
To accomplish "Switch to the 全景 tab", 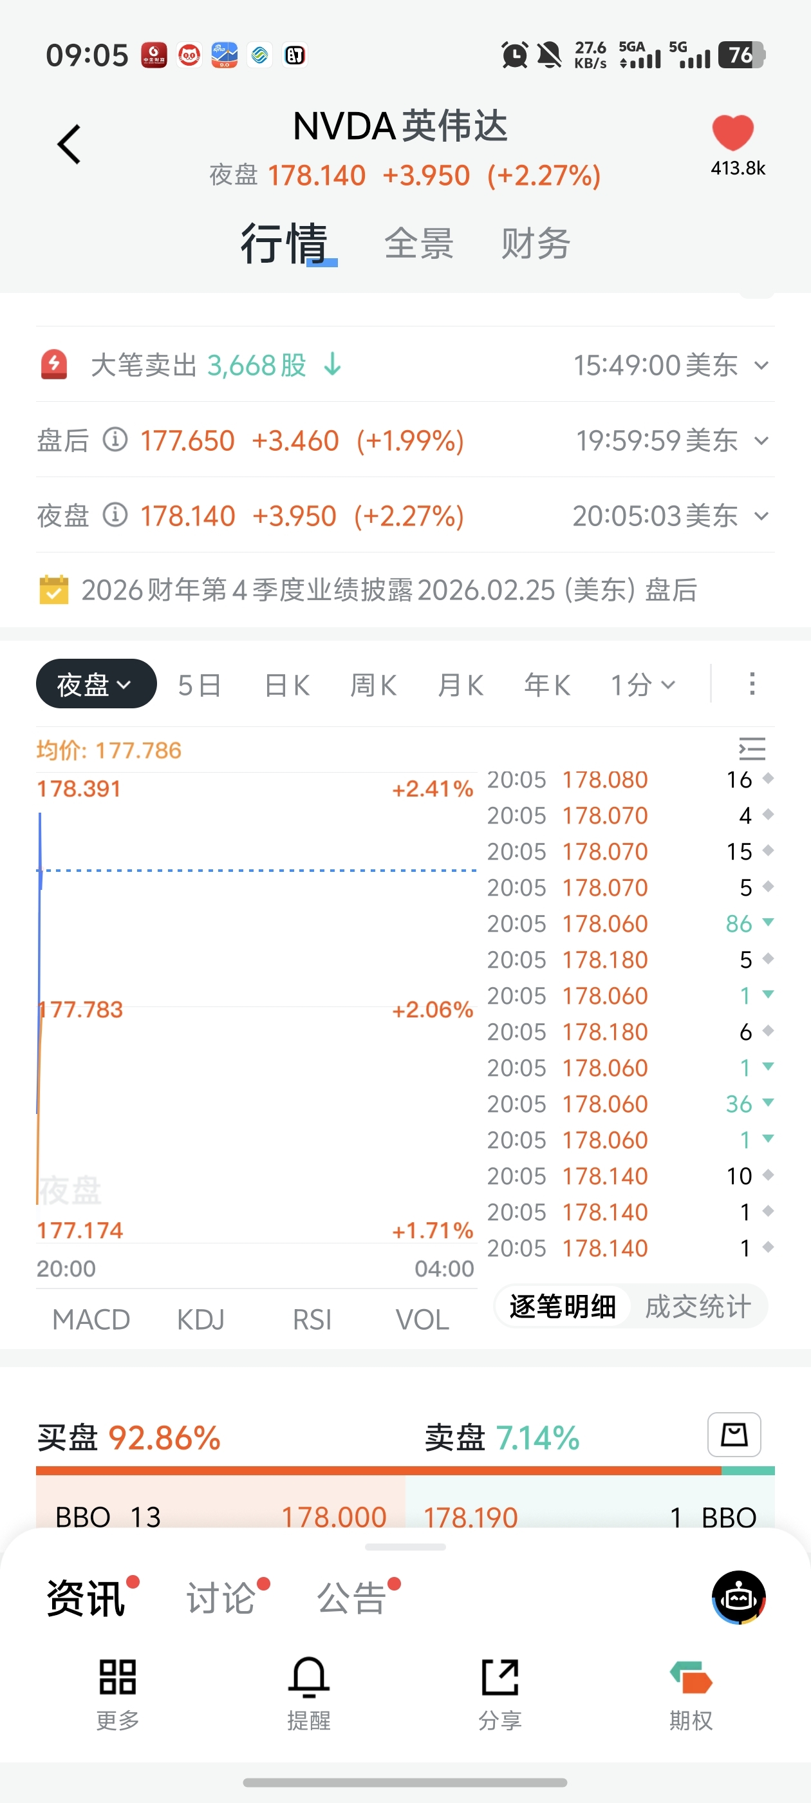I will (418, 243).
